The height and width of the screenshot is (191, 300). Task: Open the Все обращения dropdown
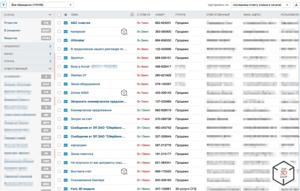point(41,5)
